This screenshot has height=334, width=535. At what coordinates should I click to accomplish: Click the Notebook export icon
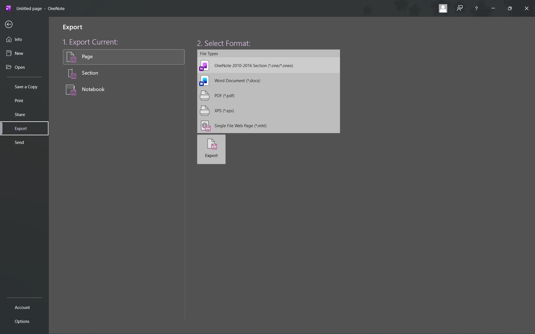[x=71, y=90]
